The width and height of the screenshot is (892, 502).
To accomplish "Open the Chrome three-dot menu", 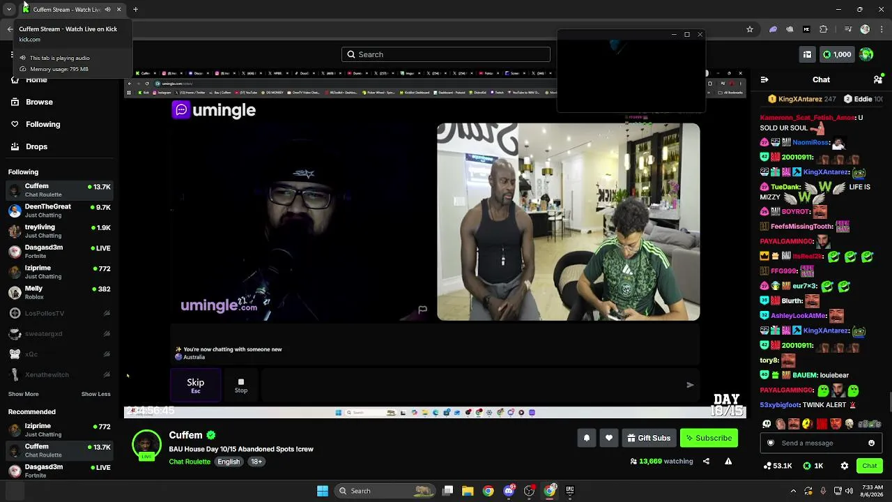I will coord(880,29).
